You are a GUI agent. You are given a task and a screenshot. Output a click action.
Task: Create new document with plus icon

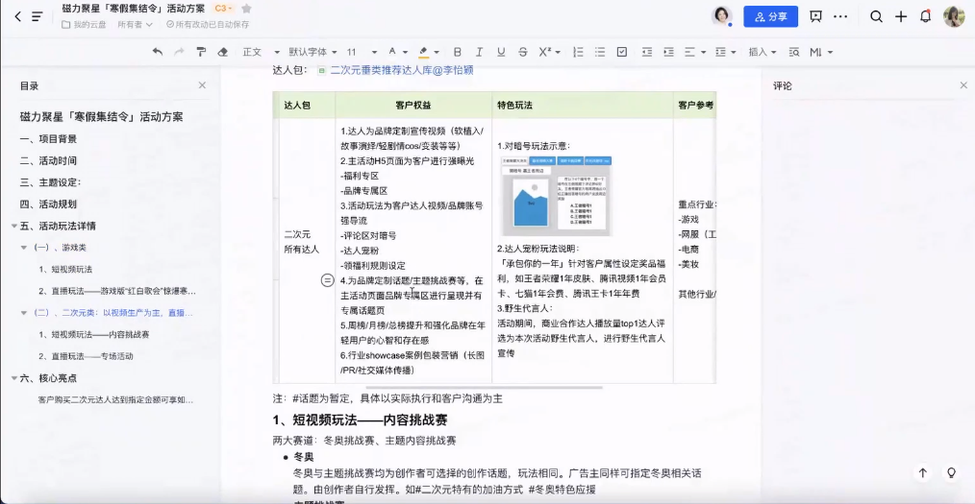900,16
